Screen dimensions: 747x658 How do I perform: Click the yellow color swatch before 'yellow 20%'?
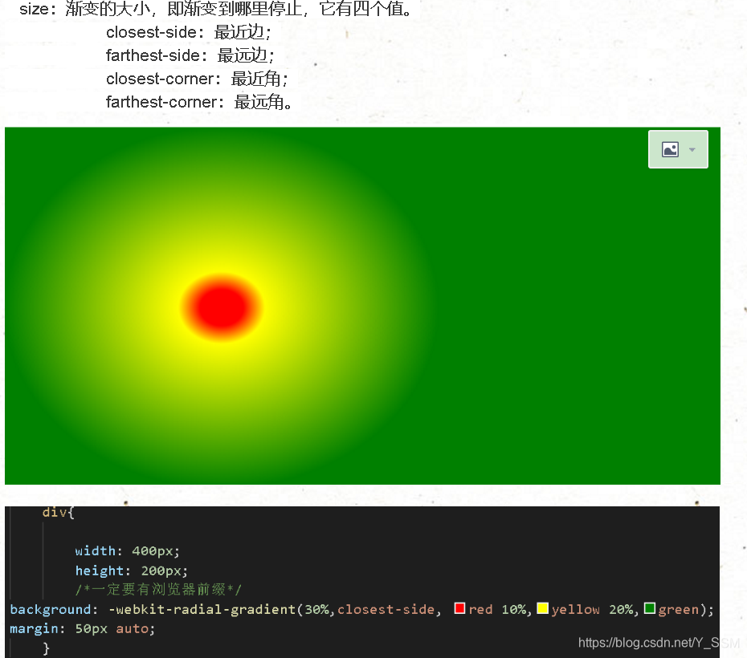click(543, 609)
